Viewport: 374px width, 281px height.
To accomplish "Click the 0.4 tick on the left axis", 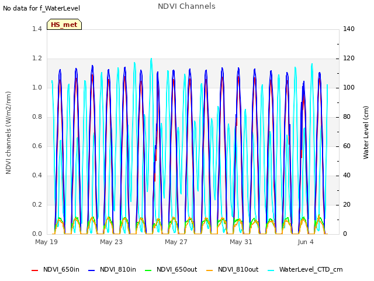I will tap(37, 176).
